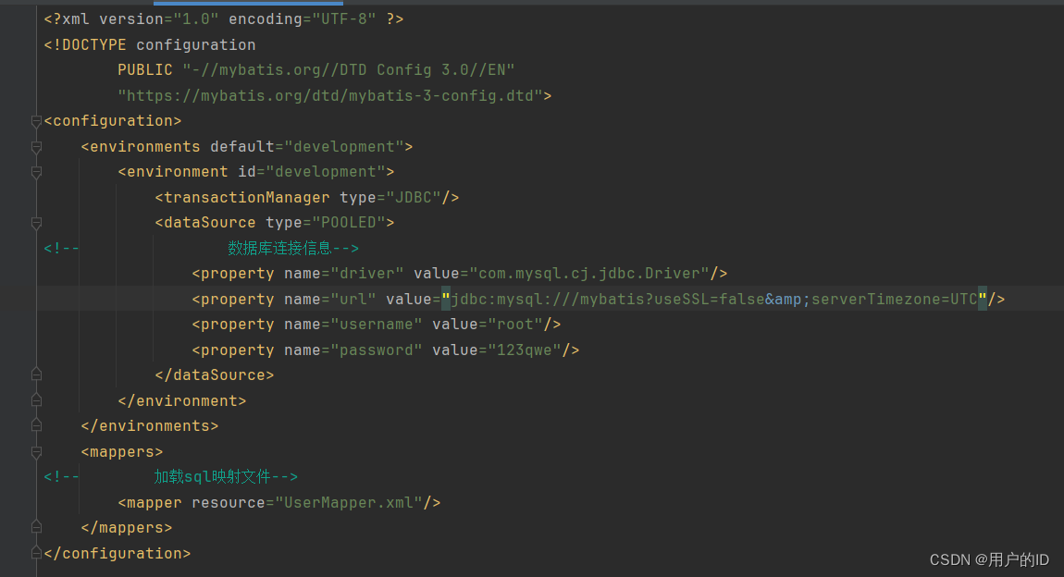The height and width of the screenshot is (577, 1064).
Task: Select the username value "root"
Action: [x=513, y=324]
